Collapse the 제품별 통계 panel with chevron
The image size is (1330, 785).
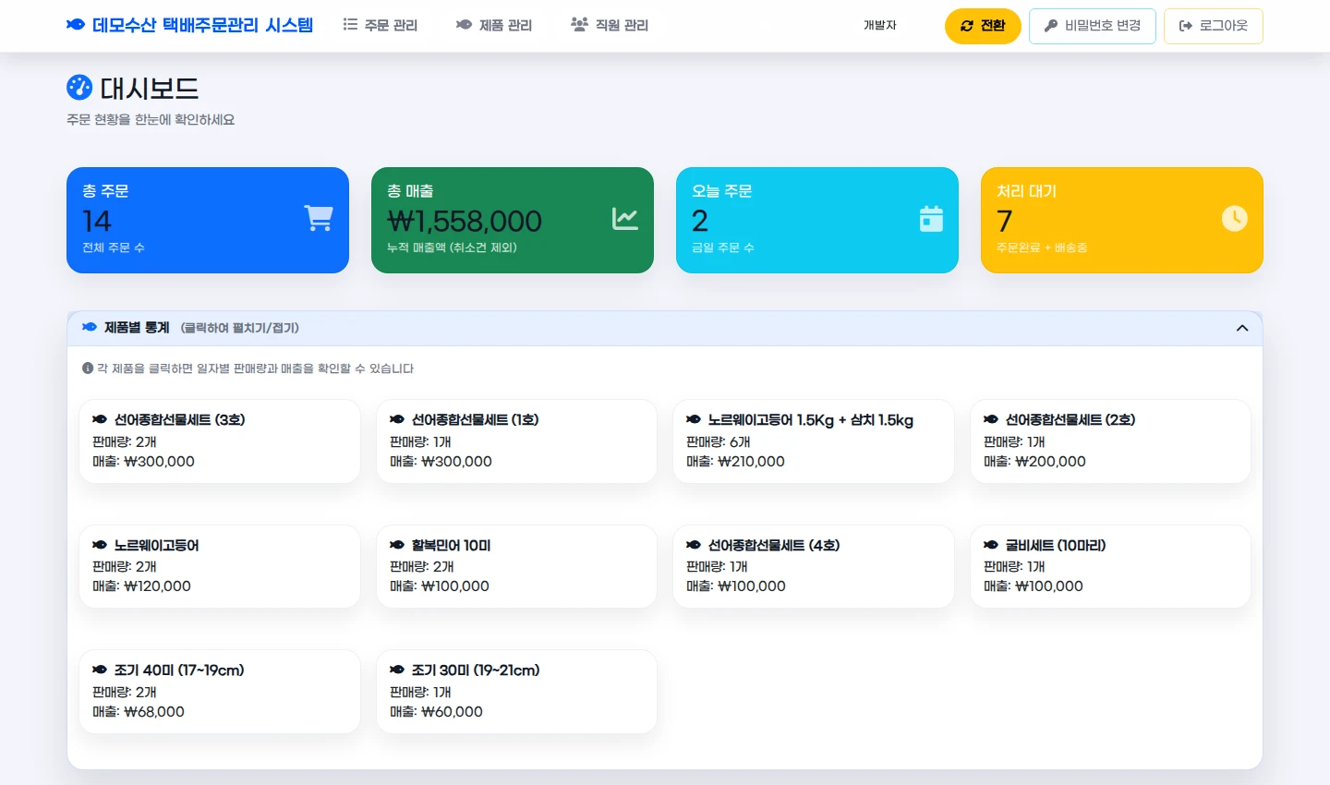point(1242,328)
